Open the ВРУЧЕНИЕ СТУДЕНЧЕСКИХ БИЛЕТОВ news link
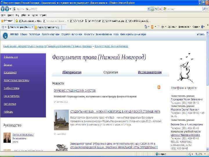 [75, 91]
